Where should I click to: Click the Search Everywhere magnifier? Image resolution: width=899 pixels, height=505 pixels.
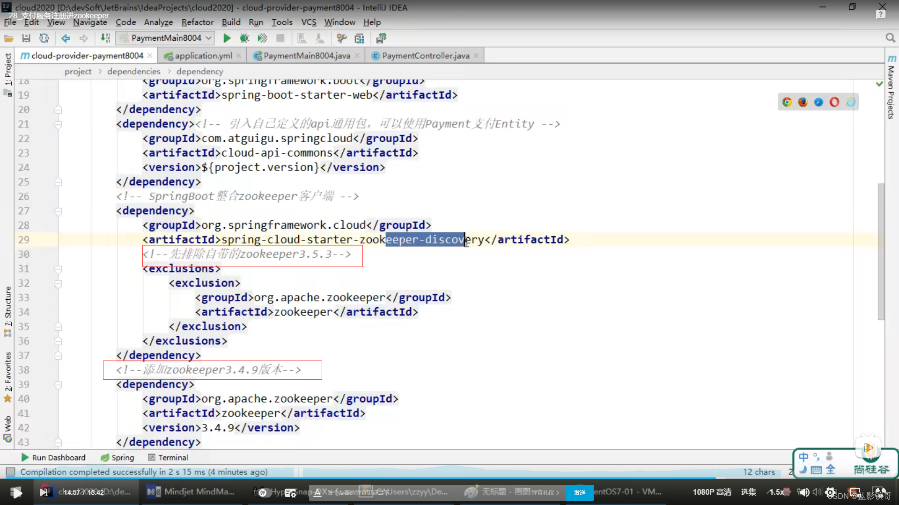coord(890,38)
